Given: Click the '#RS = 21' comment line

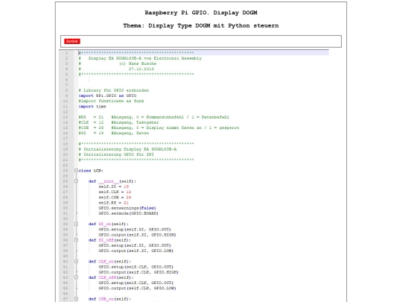Looking at the screenshot, I should [154, 117].
